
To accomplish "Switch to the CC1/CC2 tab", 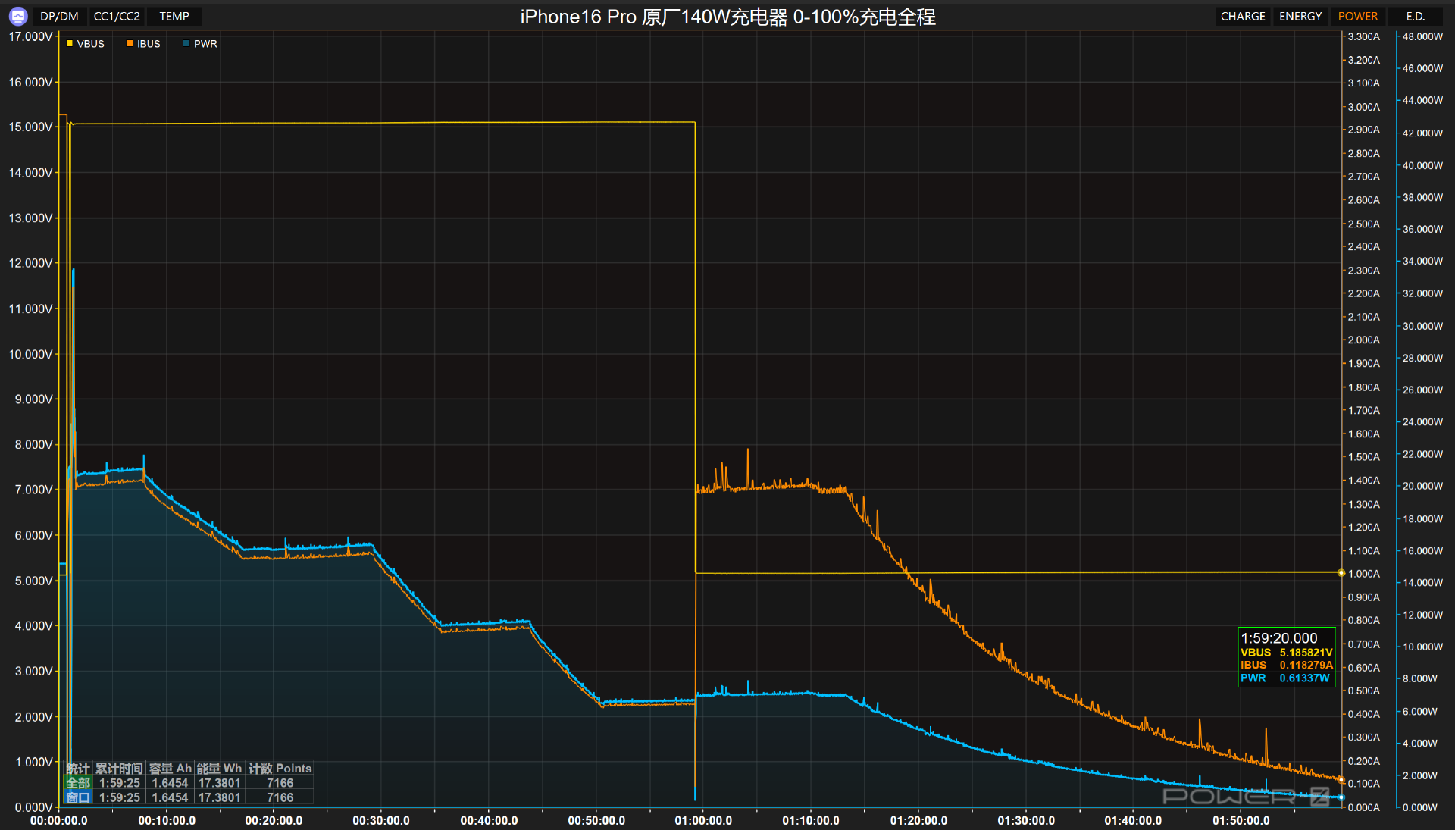I will coord(117,16).
